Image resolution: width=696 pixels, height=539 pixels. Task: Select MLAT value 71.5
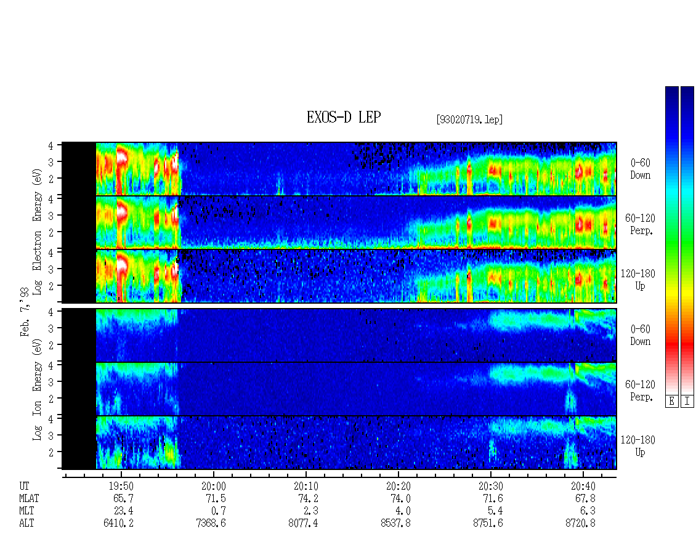click(216, 498)
